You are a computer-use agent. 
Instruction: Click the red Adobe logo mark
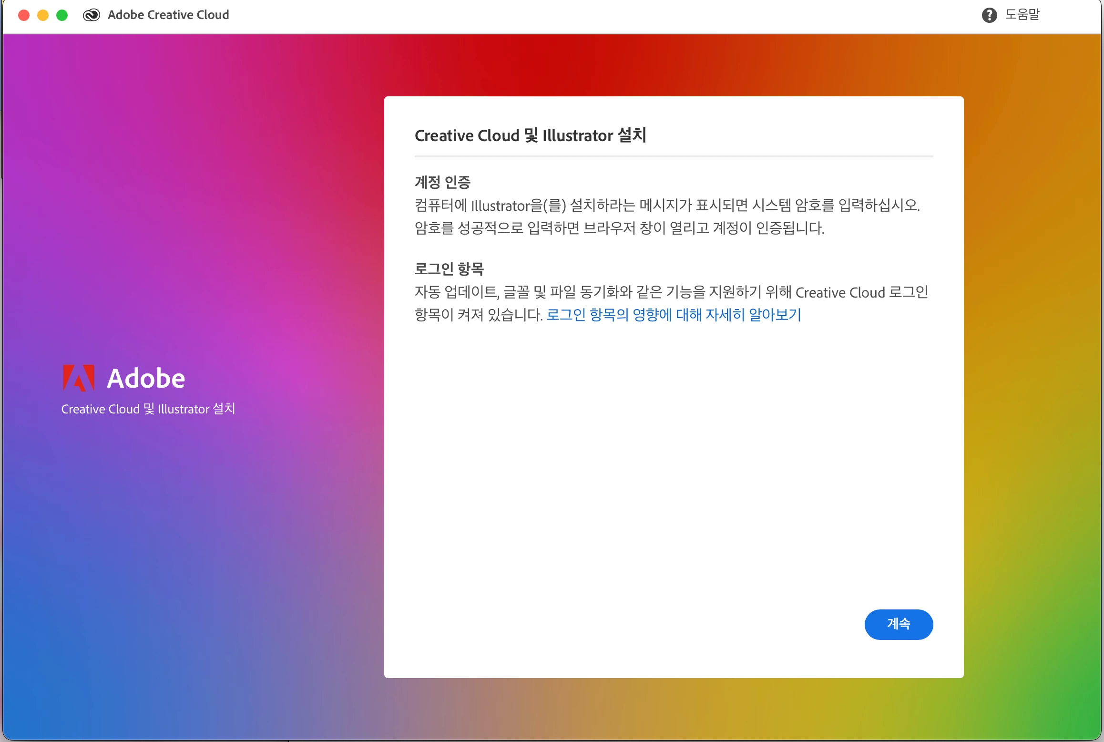click(x=79, y=378)
